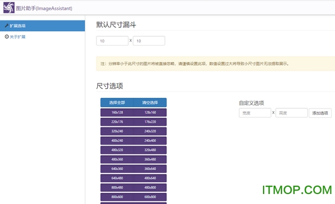Click the 添加选项 button
335x204 pixels.
point(320,113)
